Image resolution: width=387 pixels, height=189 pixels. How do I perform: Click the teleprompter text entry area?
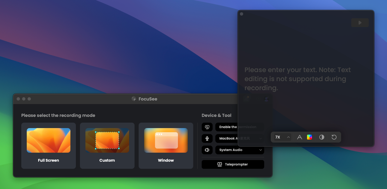[297, 79]
